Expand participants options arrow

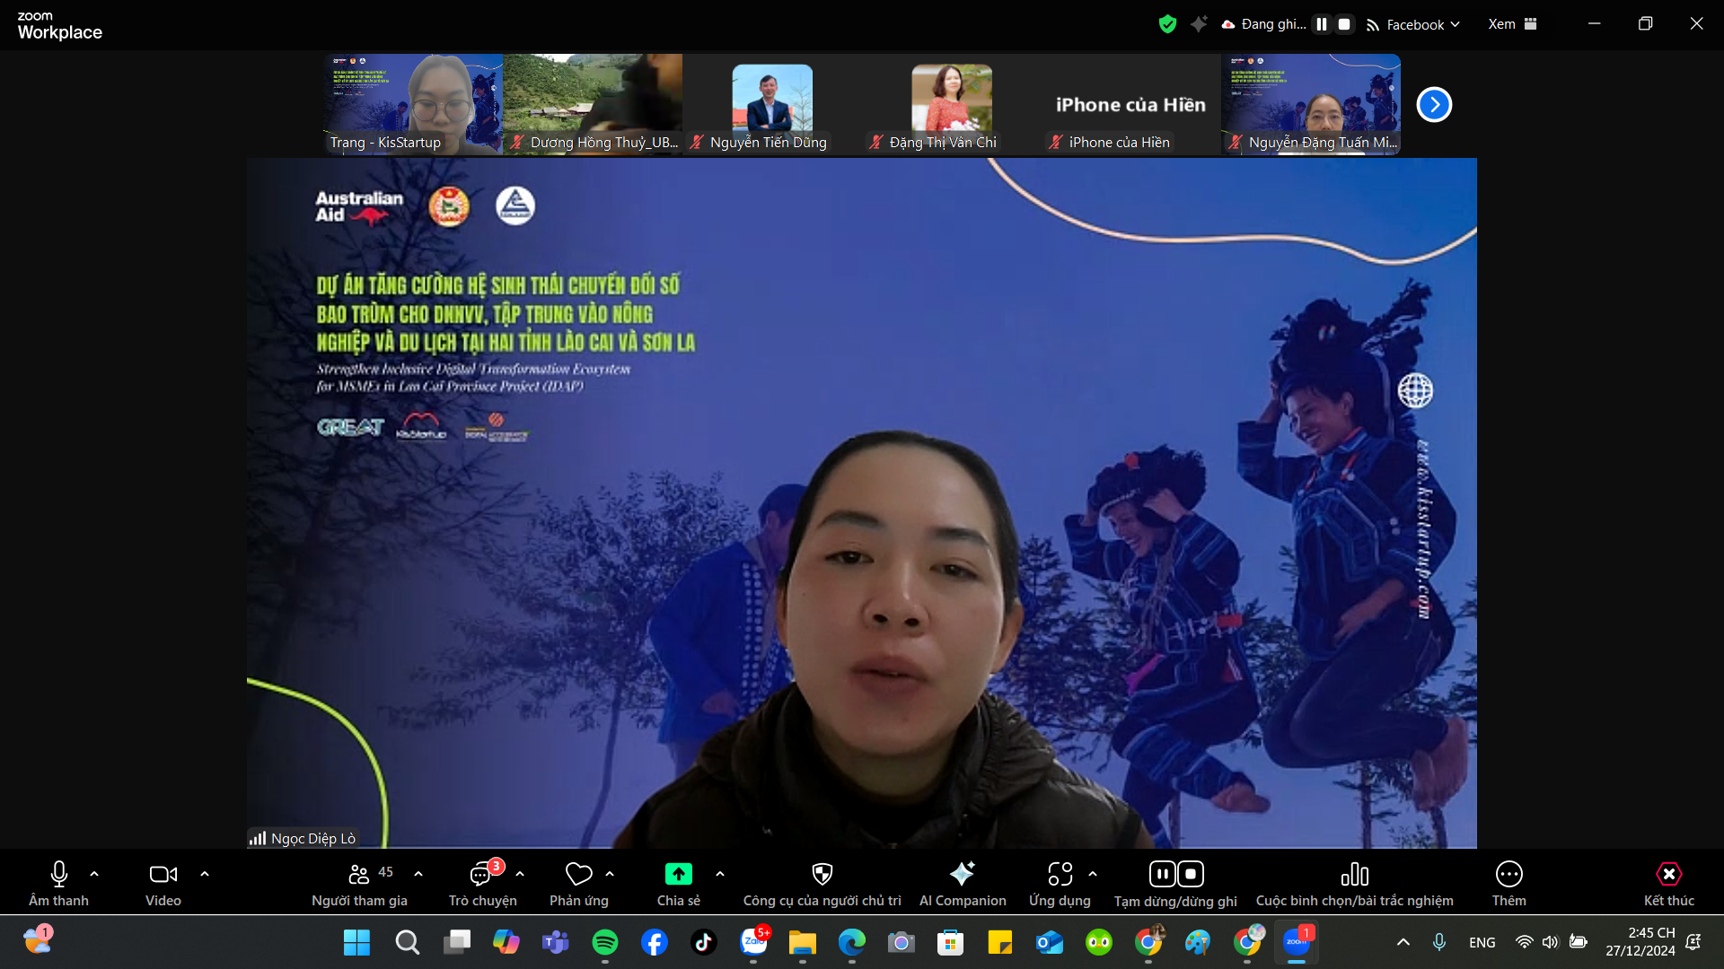click(418, 874)
